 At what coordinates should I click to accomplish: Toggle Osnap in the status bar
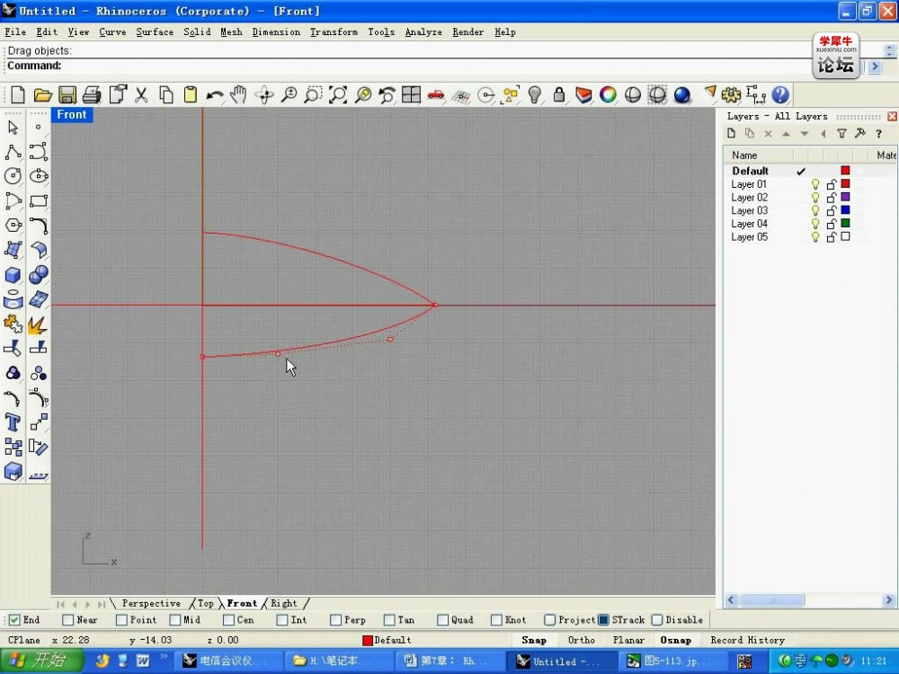[675, 640]
